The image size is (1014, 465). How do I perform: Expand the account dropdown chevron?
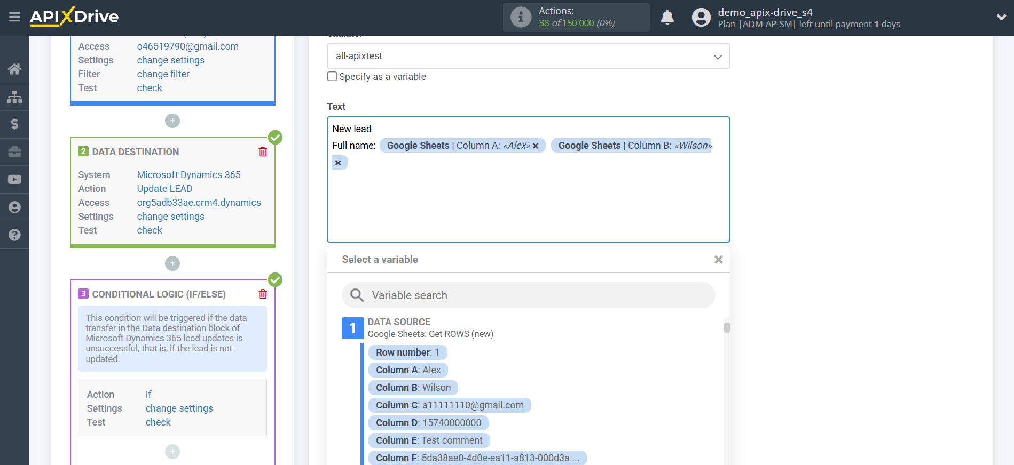[1001, 17]
